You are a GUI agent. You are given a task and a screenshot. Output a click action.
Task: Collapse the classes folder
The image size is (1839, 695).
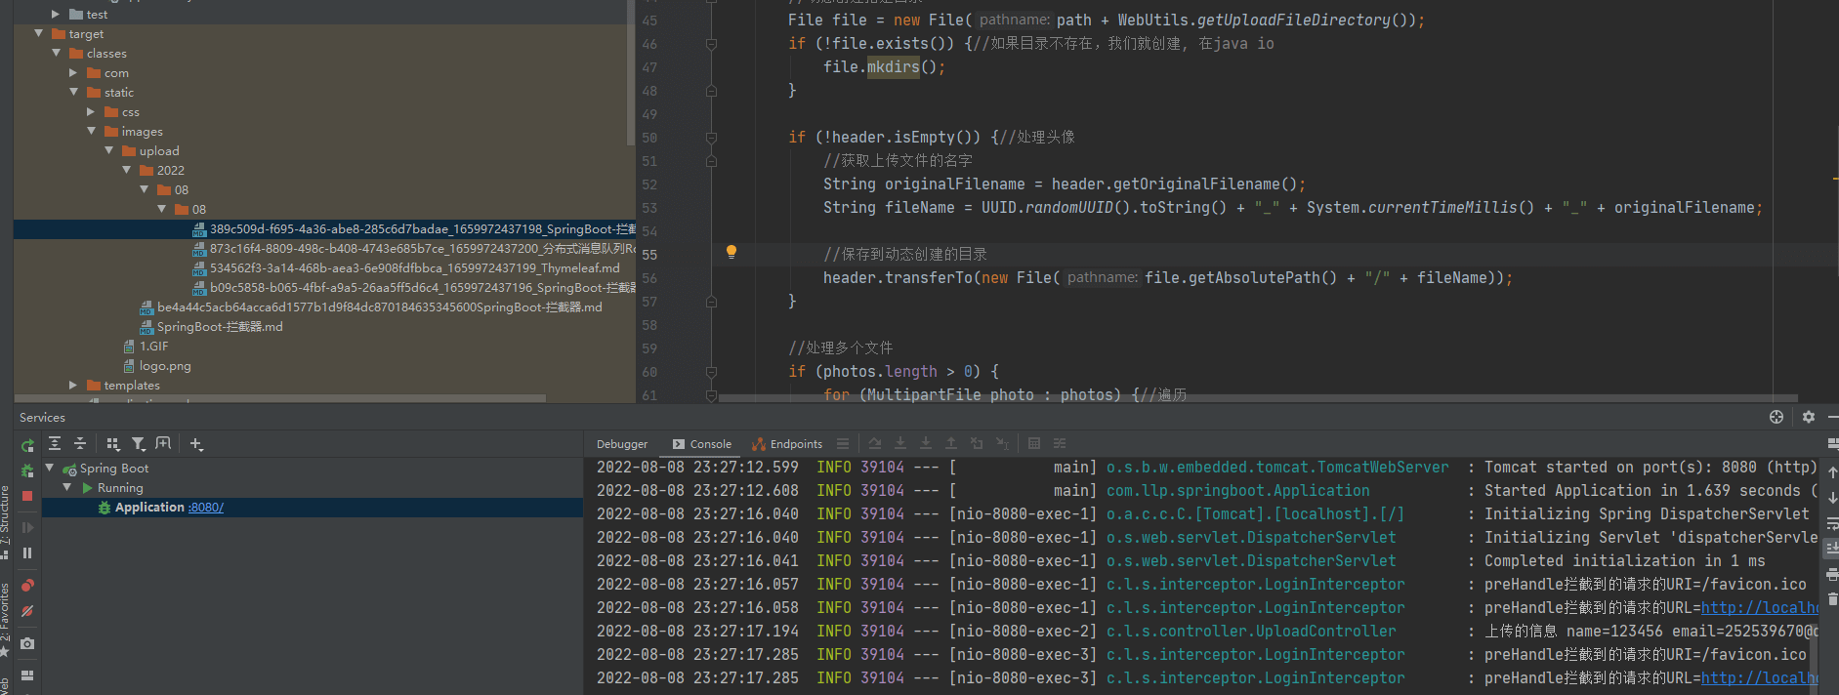coord(56,53)
